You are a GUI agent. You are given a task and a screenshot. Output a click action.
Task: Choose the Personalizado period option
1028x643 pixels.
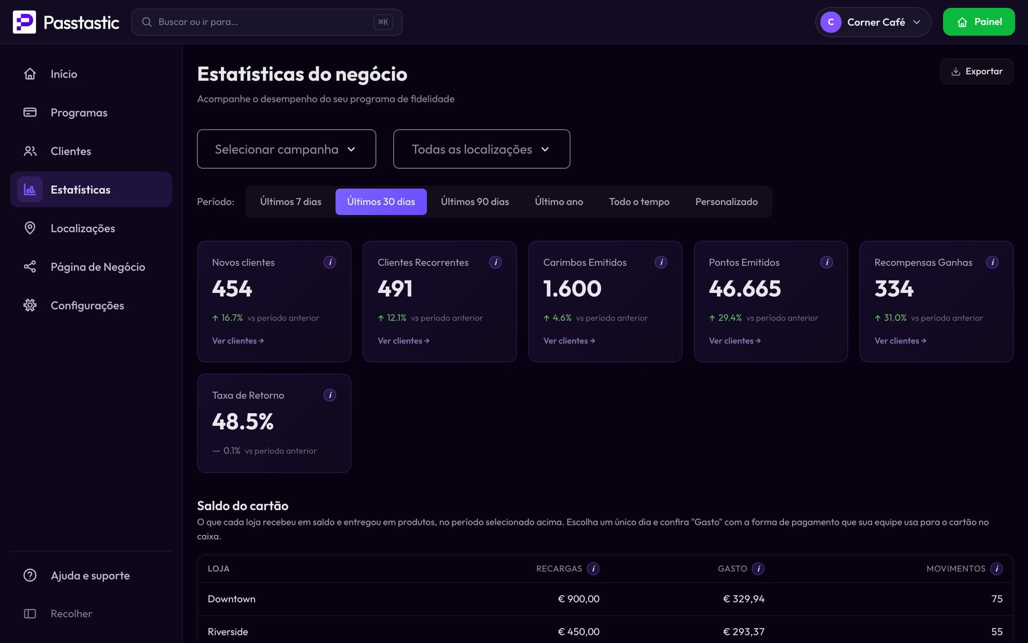pos(726,202)
